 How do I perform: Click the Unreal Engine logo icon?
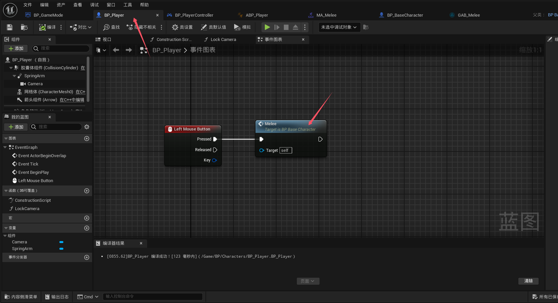coord(10,10)
